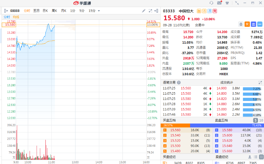Viewport: 264px width, 164px height.
Task: Open the messages envelope icon
Action: (x=219, y=3)
